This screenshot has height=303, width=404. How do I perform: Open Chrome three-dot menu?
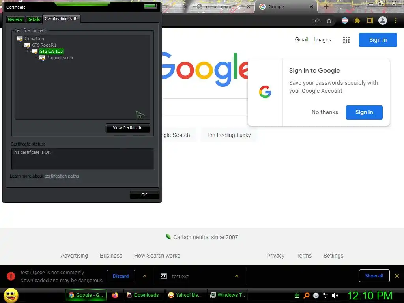tap(395, 21)
